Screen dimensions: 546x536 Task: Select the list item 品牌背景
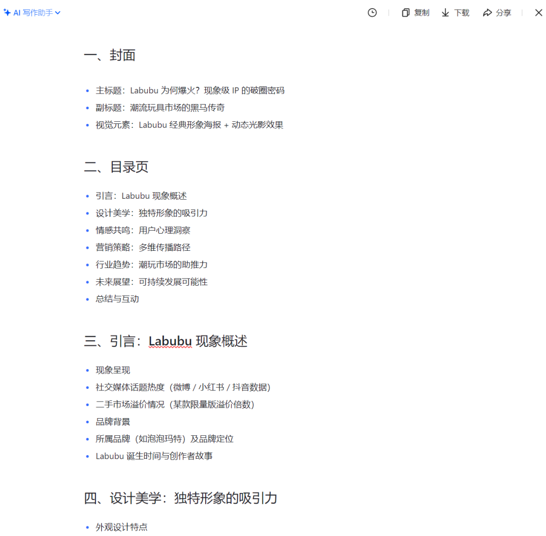[x=112, y=422]
